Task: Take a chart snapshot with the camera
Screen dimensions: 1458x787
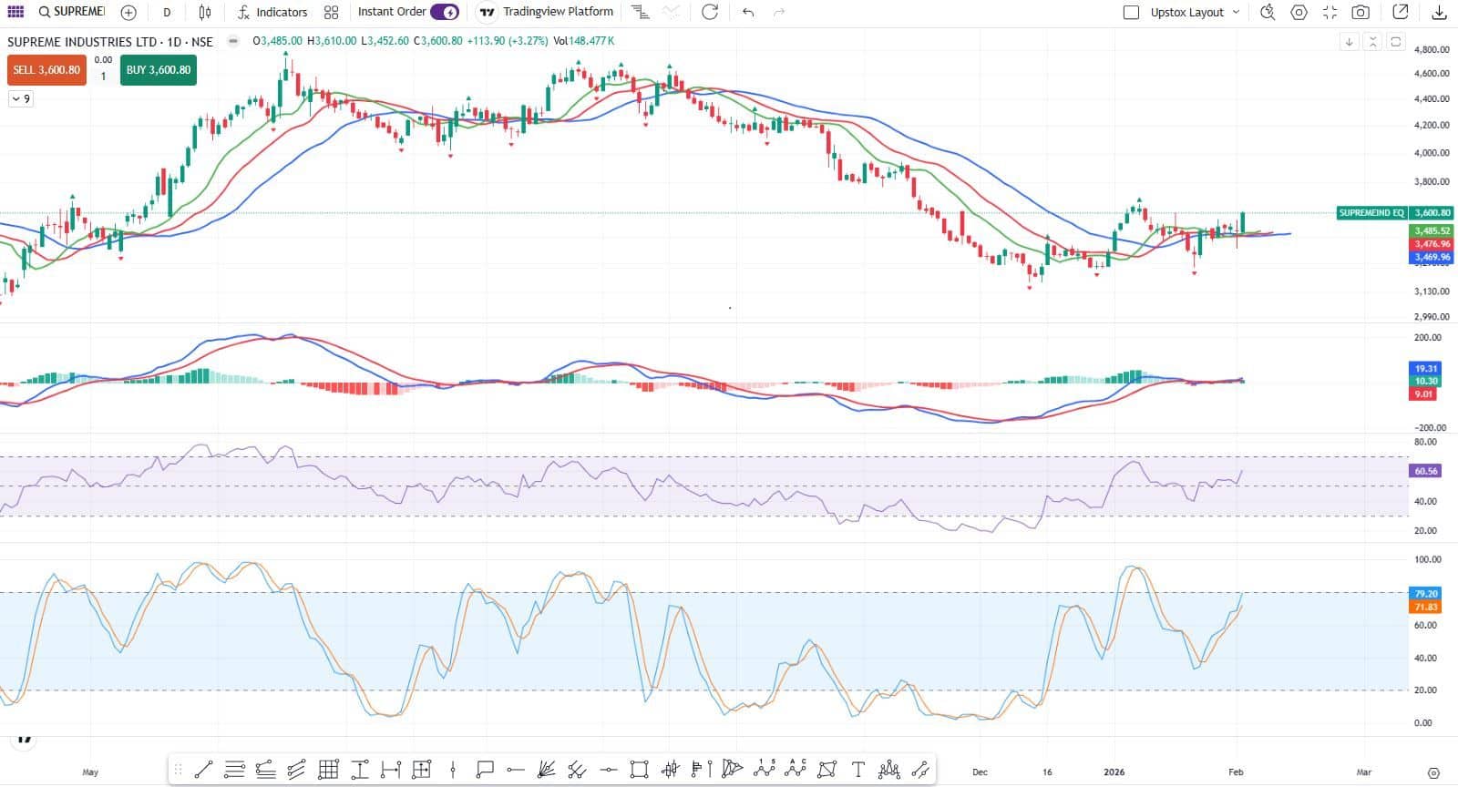Action: pyautogui.click(x=1360, y=12)
